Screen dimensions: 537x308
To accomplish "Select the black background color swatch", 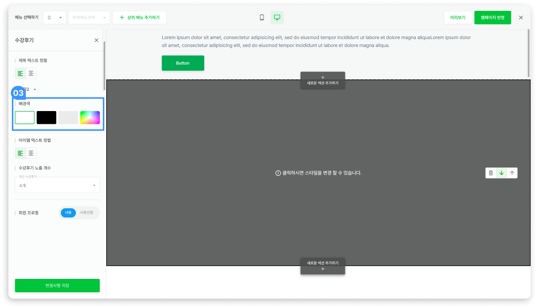I will [x=46, y=117].
